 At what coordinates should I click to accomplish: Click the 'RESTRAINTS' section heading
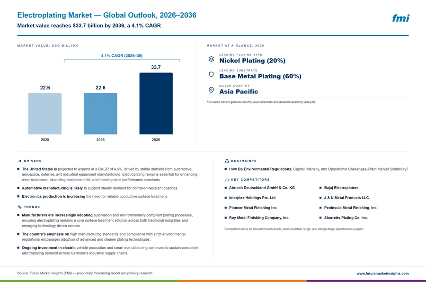244,161
